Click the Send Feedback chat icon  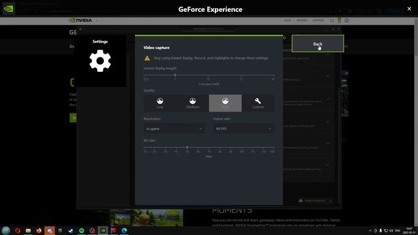tap(300, 201)
